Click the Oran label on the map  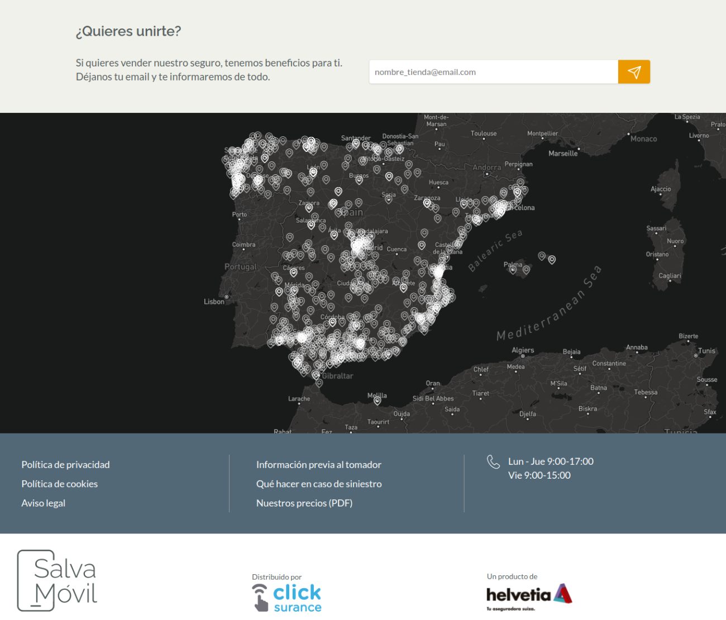(x=433, y=384)
